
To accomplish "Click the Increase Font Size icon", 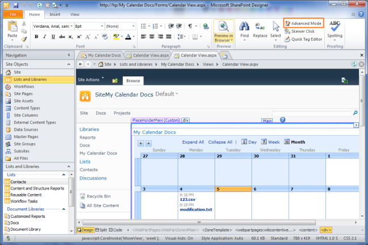I will pos(88,37).
